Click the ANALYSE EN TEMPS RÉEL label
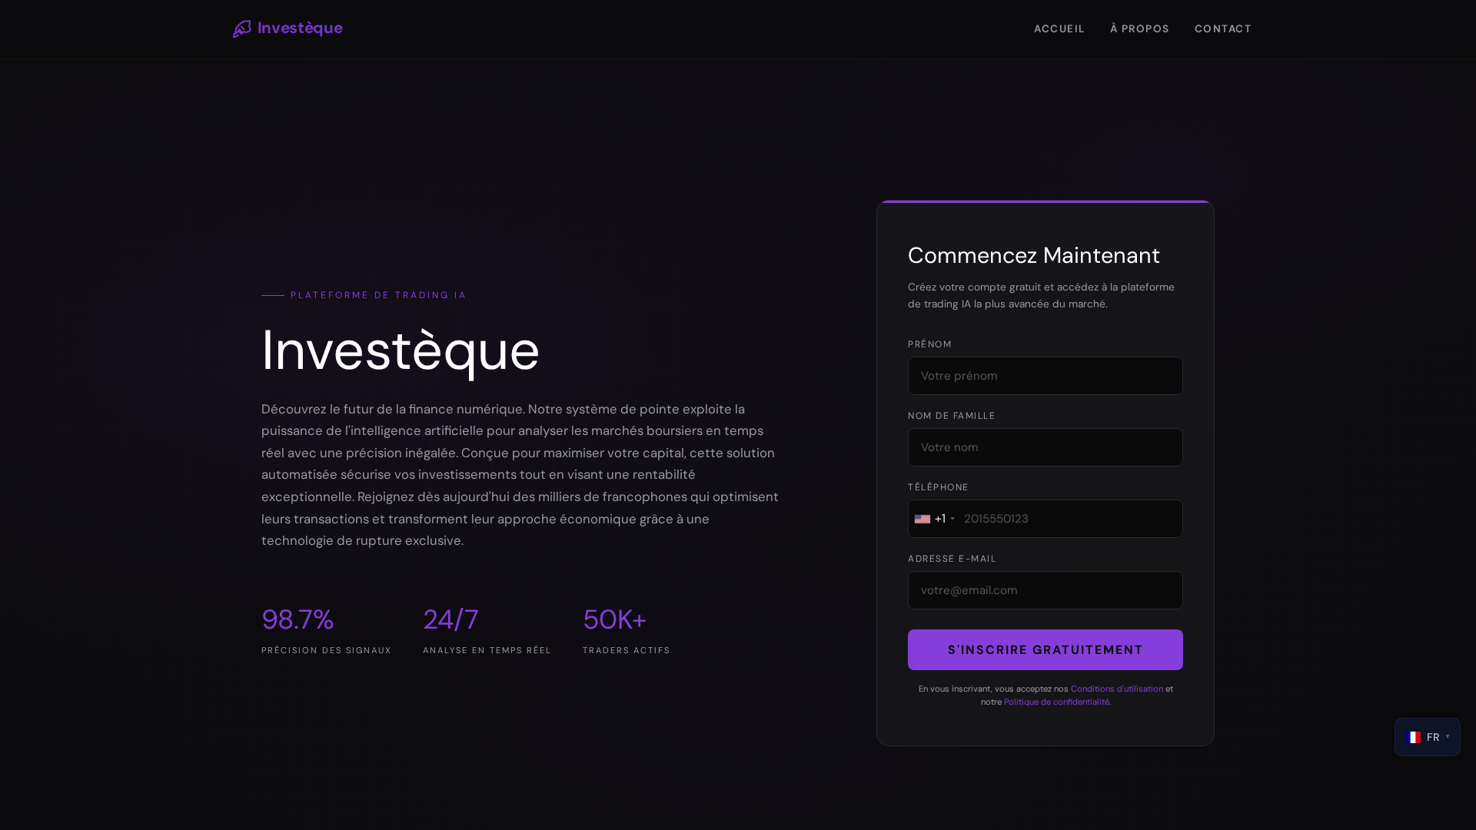 (487, 650)
